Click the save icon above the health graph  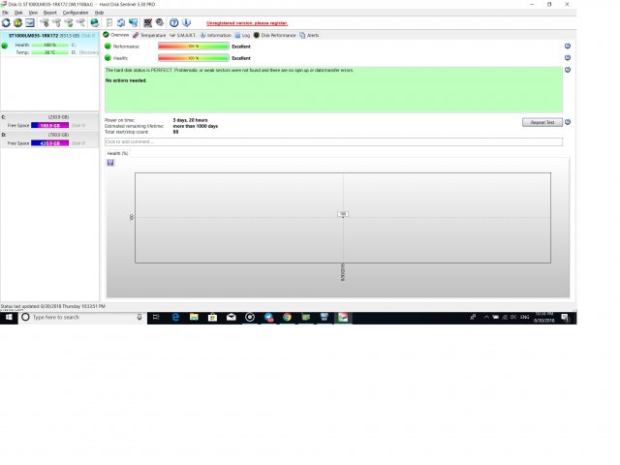(x=110, y=163)
